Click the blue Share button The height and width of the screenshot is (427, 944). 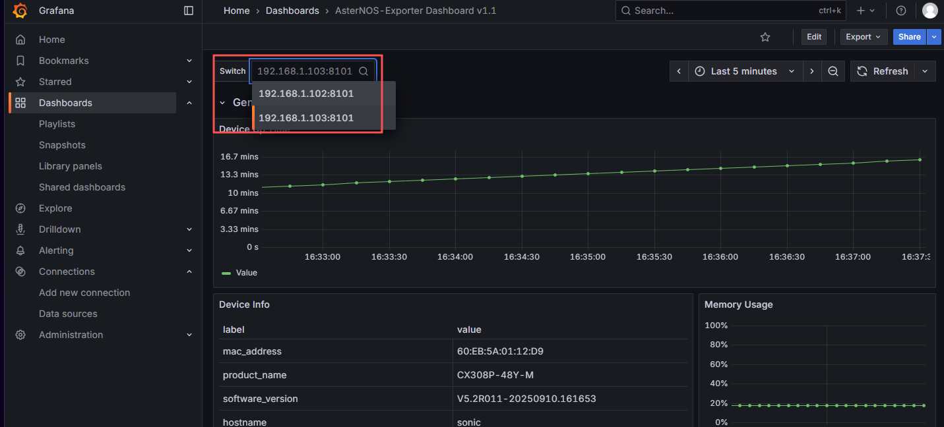click(910, 37)
